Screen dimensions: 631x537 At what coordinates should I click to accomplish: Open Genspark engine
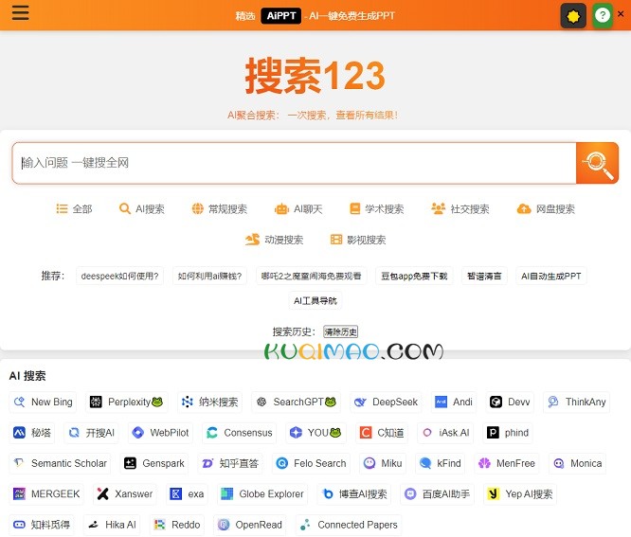[x=154, y=463]
